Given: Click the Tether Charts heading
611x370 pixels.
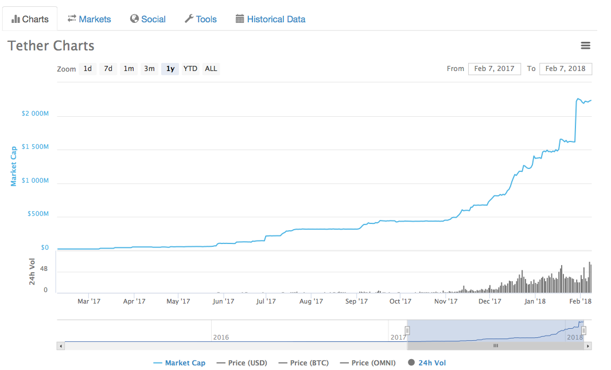Looking at the screenshot, I should (x=50, y=46).
